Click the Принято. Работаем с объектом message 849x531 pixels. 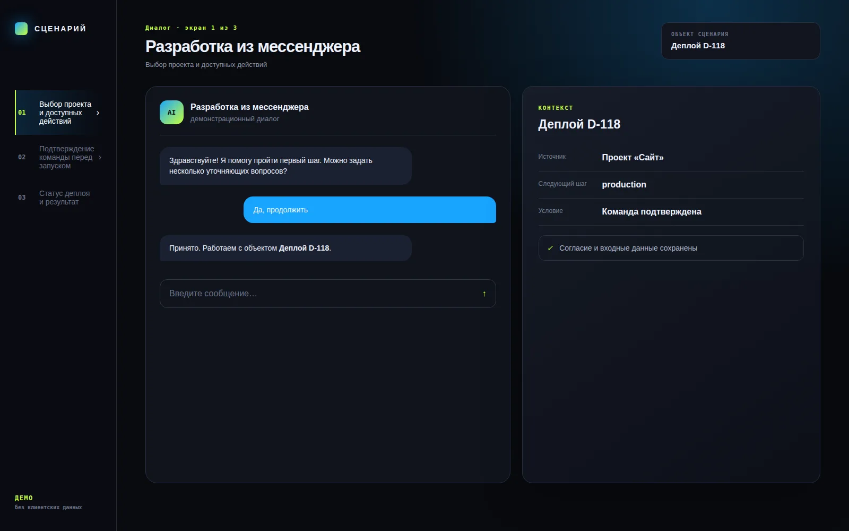[285, 248]
